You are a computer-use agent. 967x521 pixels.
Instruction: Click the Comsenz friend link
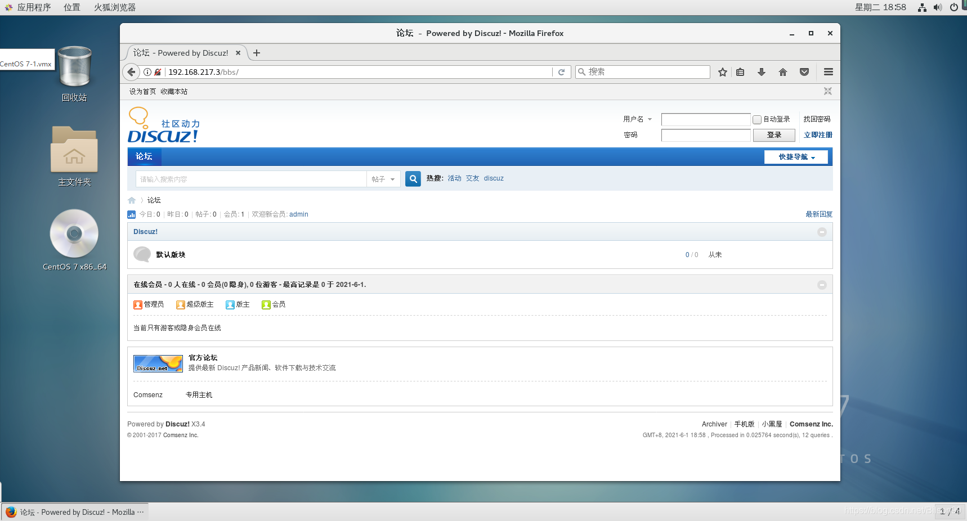point(148,395)
